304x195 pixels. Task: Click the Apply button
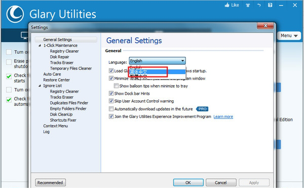click(254, 183)
